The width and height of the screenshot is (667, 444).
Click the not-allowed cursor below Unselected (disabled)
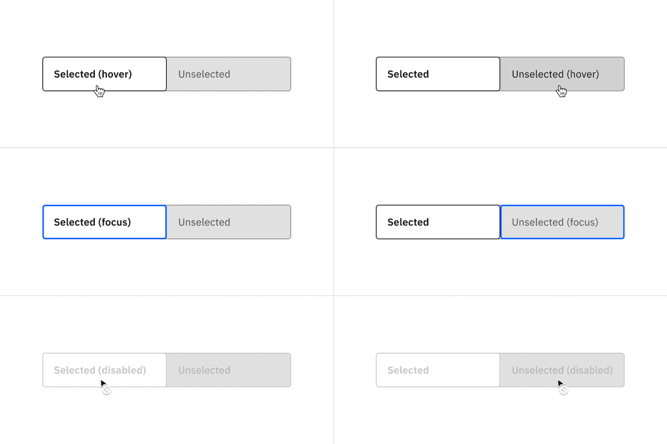(562, 390)
